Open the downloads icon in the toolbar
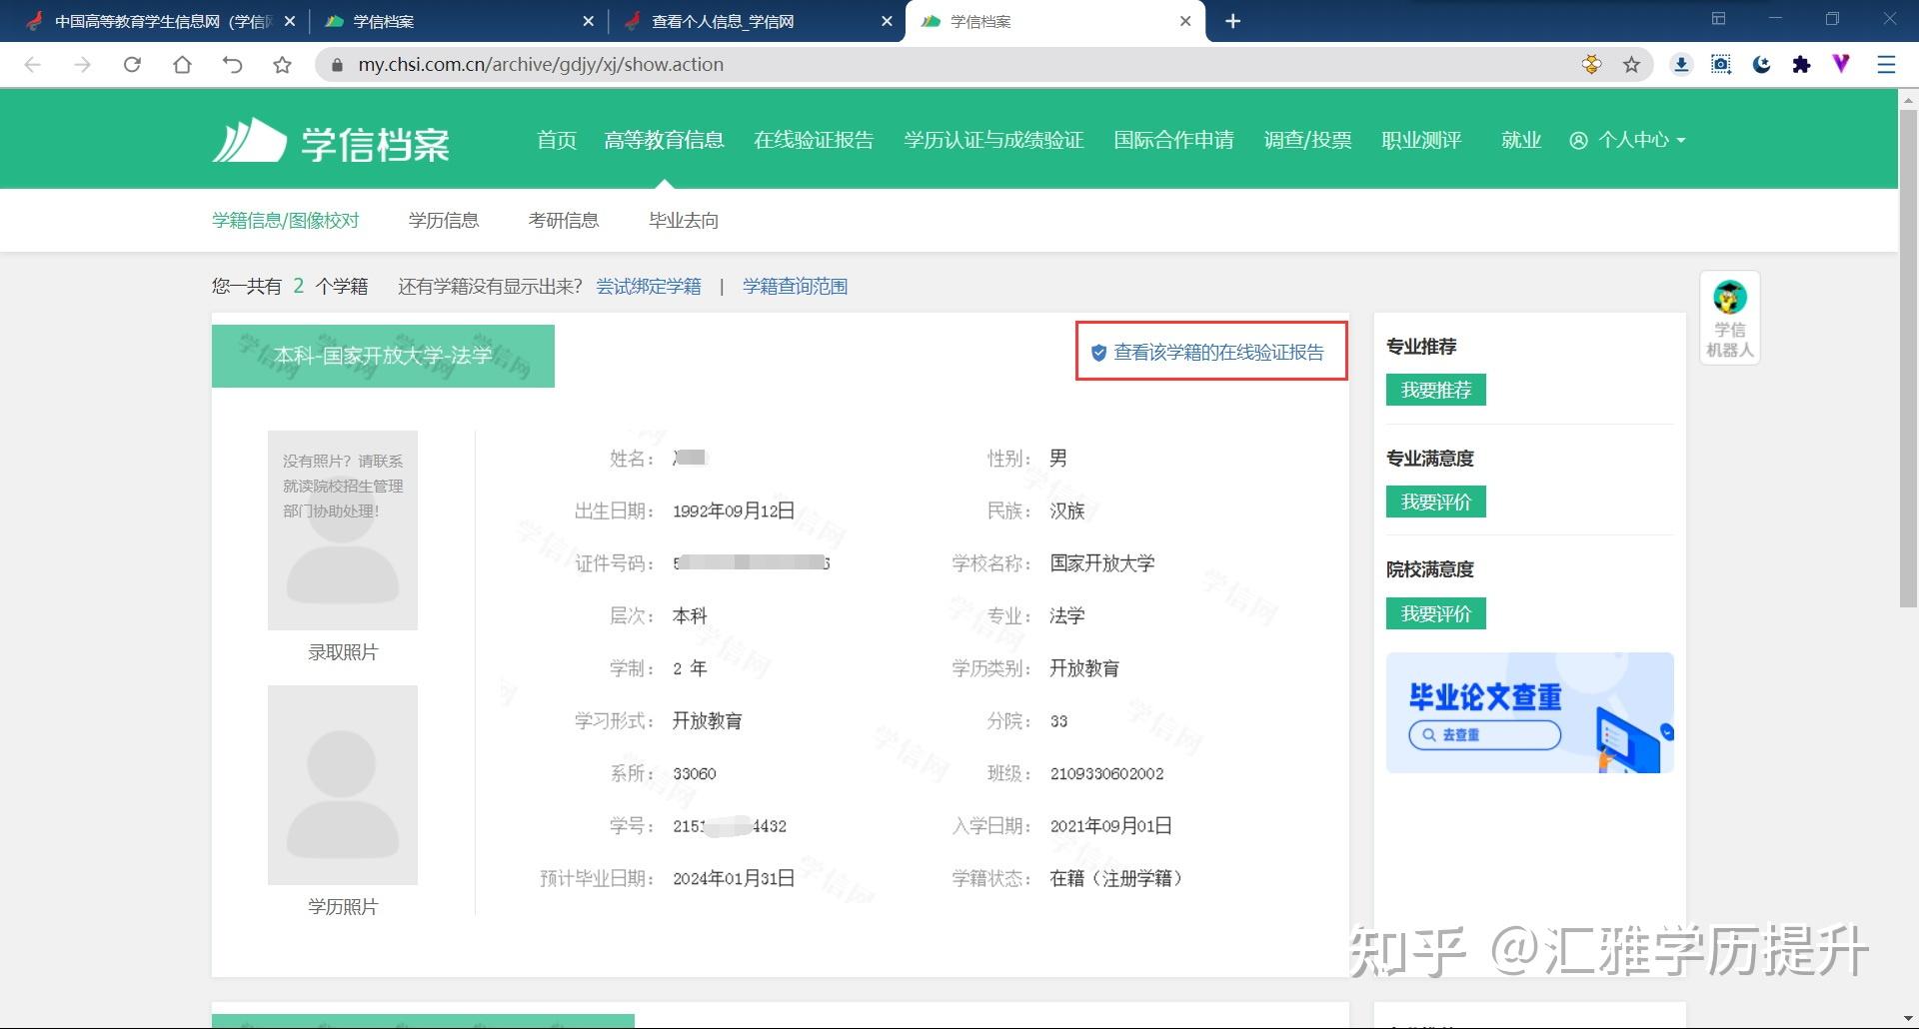Screen dimensions: 1919x1029 pos(1681,65)
